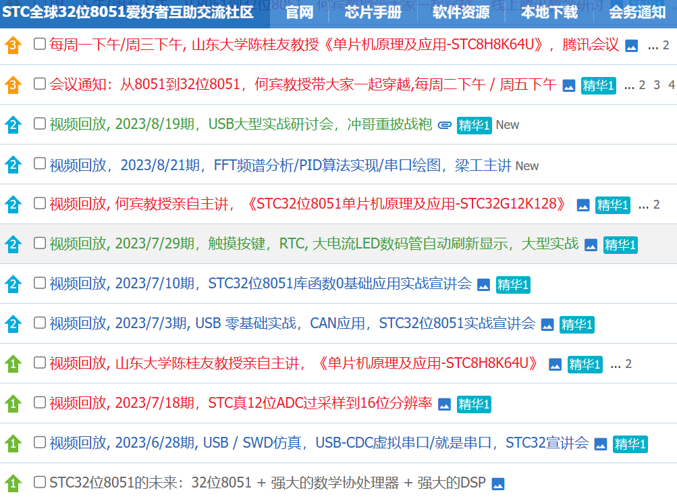
Task: Select checkbox of 2023/8/19期 USB thread
Action: (40, 124)
